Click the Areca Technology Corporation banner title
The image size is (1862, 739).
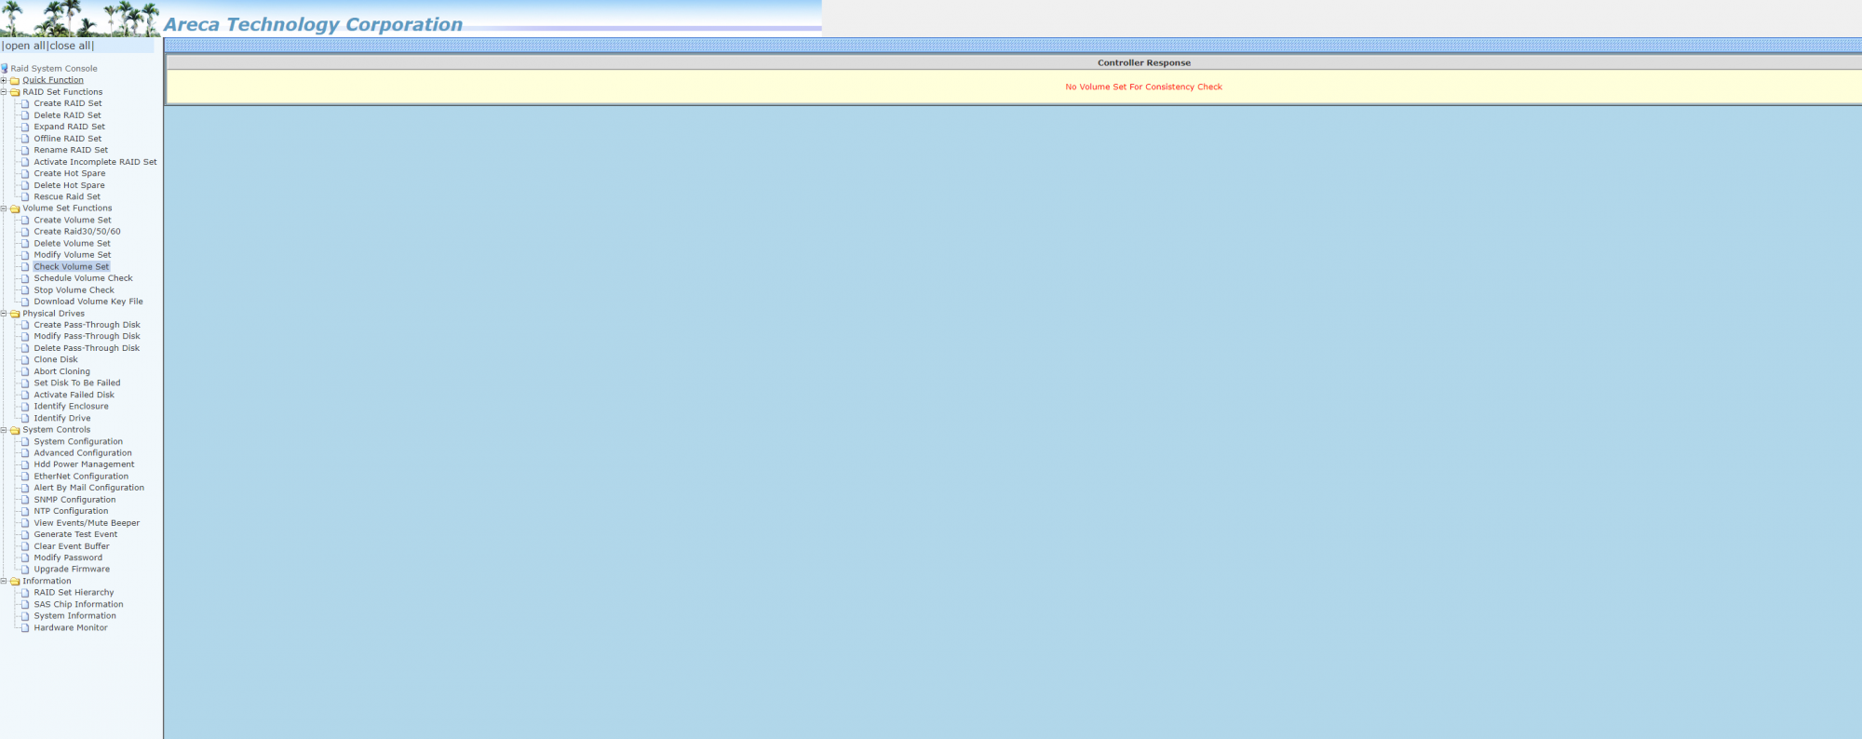point(313,24)
